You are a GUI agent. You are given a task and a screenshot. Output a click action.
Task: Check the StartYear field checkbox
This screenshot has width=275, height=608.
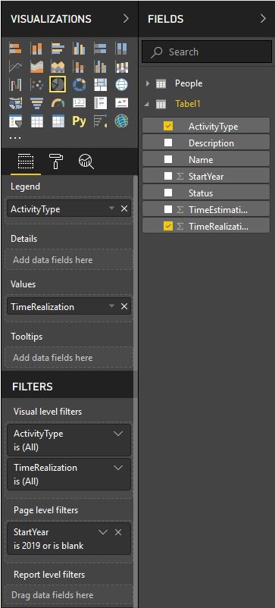coord(168,176)
